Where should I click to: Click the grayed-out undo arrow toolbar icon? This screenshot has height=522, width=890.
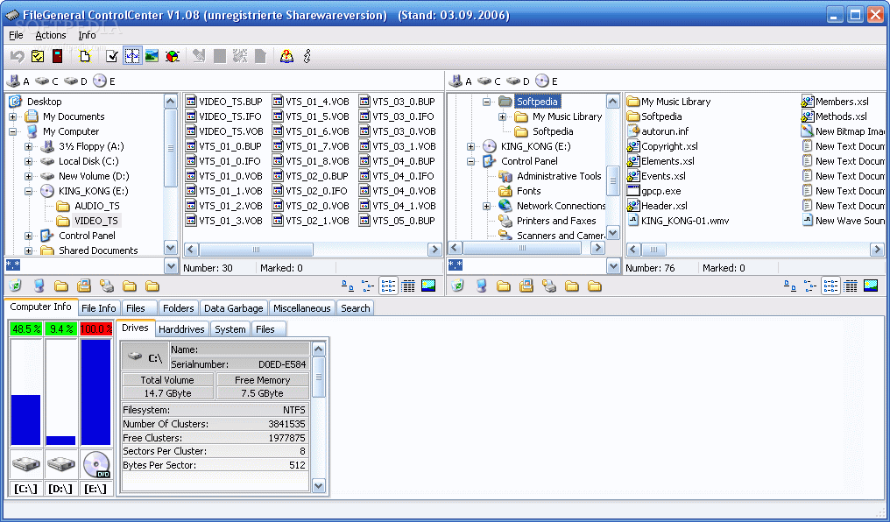point(17,56)
